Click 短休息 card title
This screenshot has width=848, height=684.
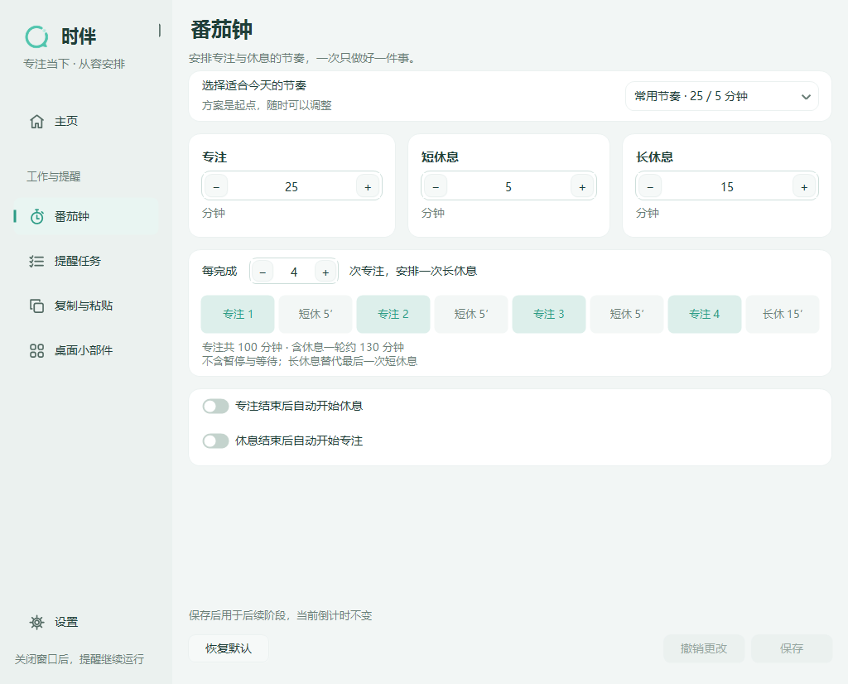pos(440,157)
